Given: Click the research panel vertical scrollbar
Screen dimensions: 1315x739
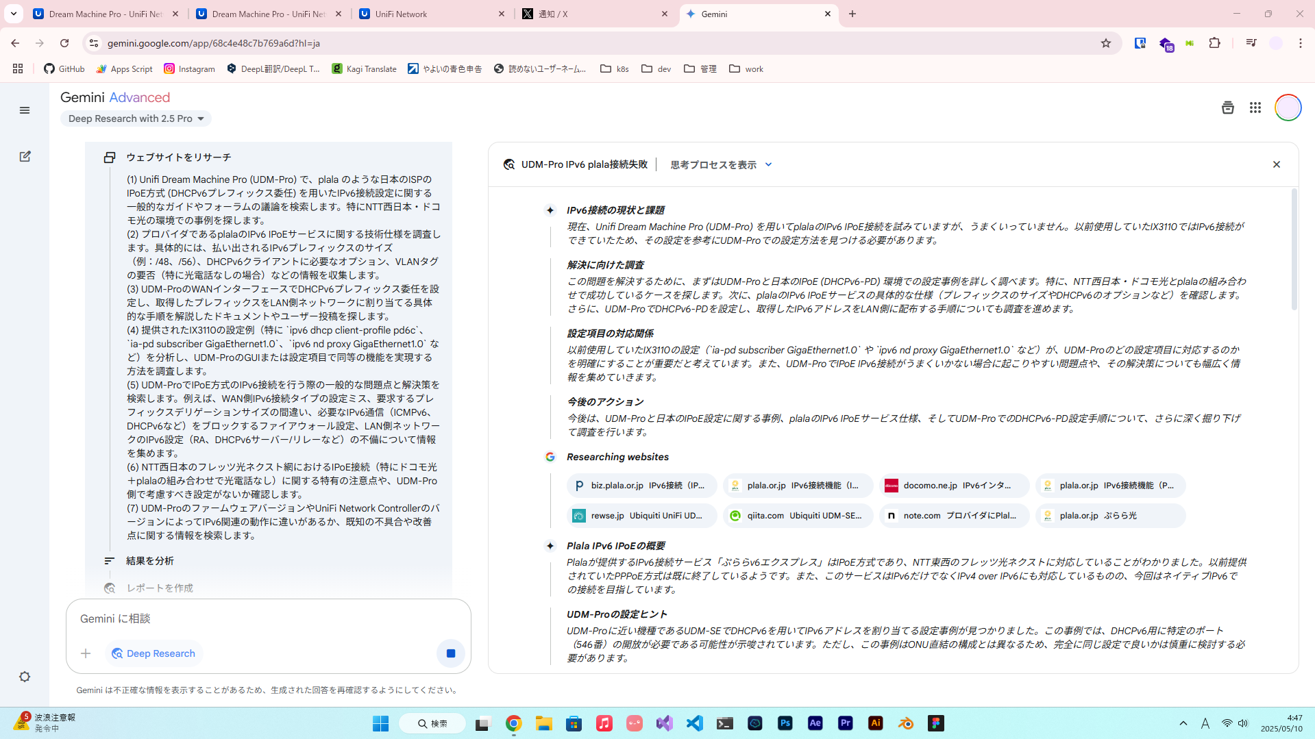Looking at the screenshot, I should [1294, 250].
